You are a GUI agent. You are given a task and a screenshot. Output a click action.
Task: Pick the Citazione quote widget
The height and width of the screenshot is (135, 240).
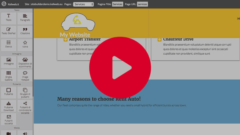tap(25, 31)
